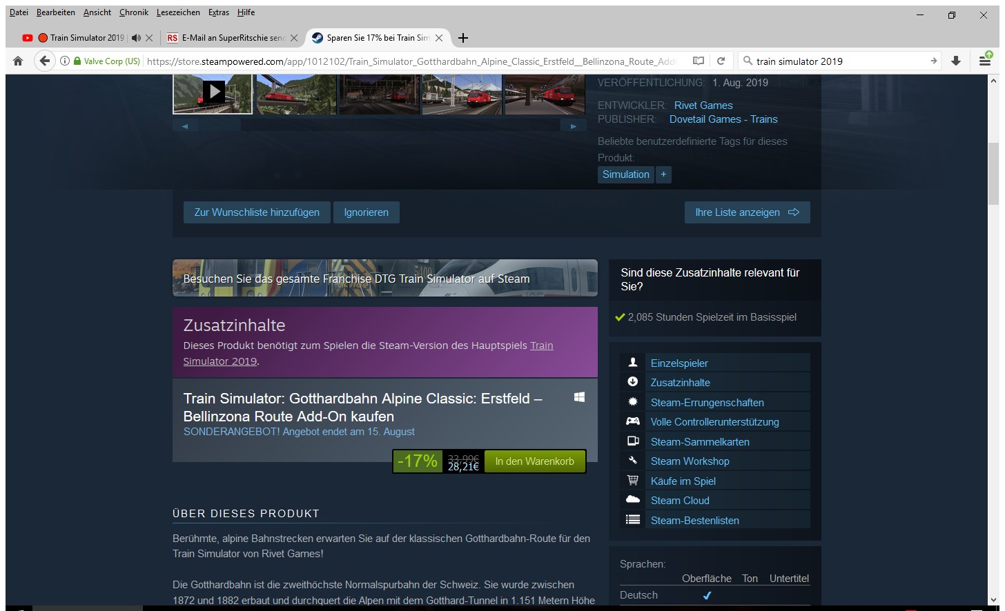Reload the current page
The image size is (1005, 611).
[721, 61]
